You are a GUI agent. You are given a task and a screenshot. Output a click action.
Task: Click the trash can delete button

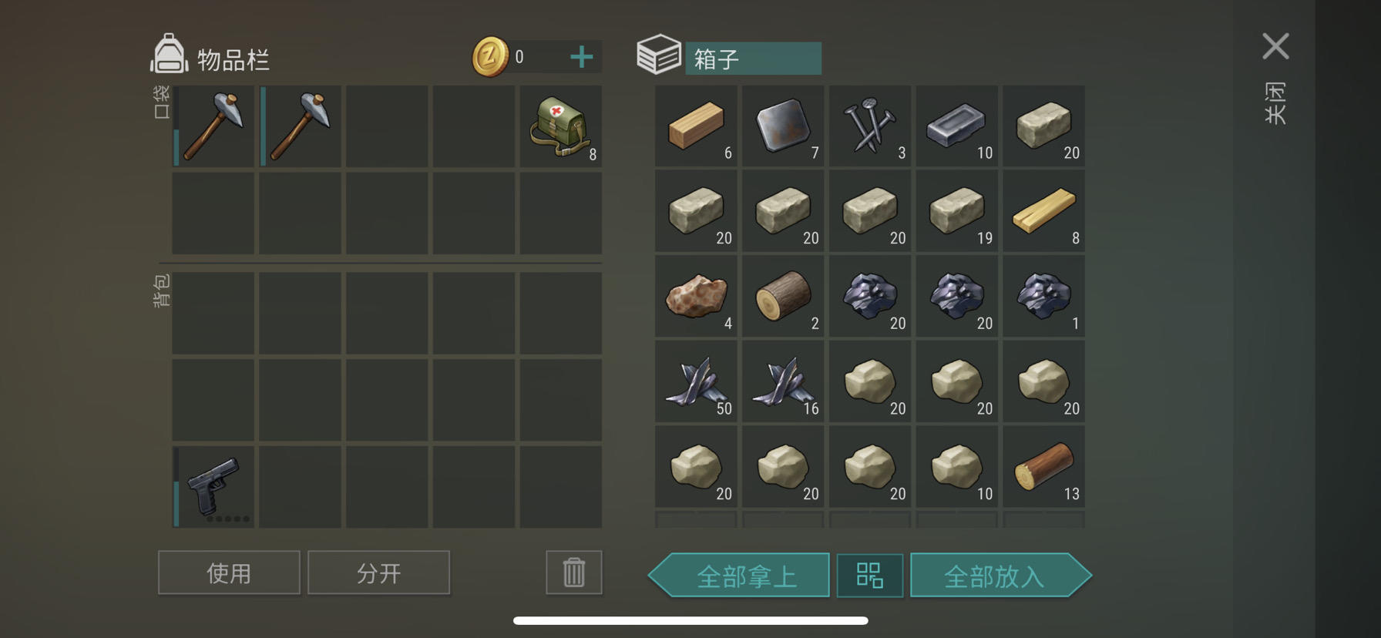click(x=574, y=573)
